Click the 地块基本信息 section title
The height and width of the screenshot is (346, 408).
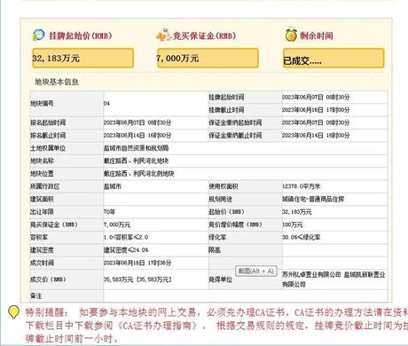tap(57, 82)
